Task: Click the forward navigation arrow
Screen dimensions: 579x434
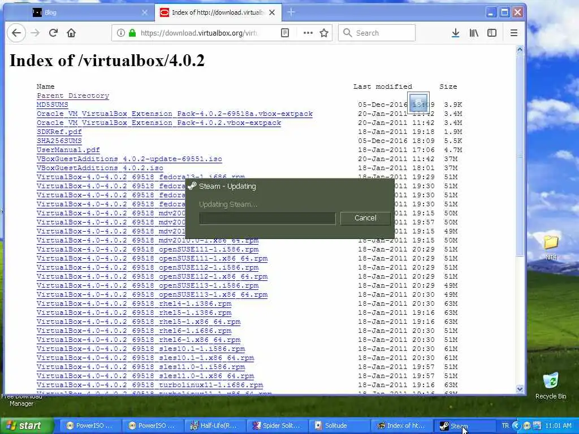Action: [35, 33]
